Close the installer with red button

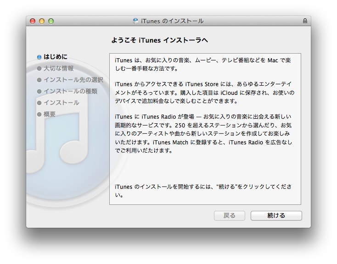pos(33,21)
